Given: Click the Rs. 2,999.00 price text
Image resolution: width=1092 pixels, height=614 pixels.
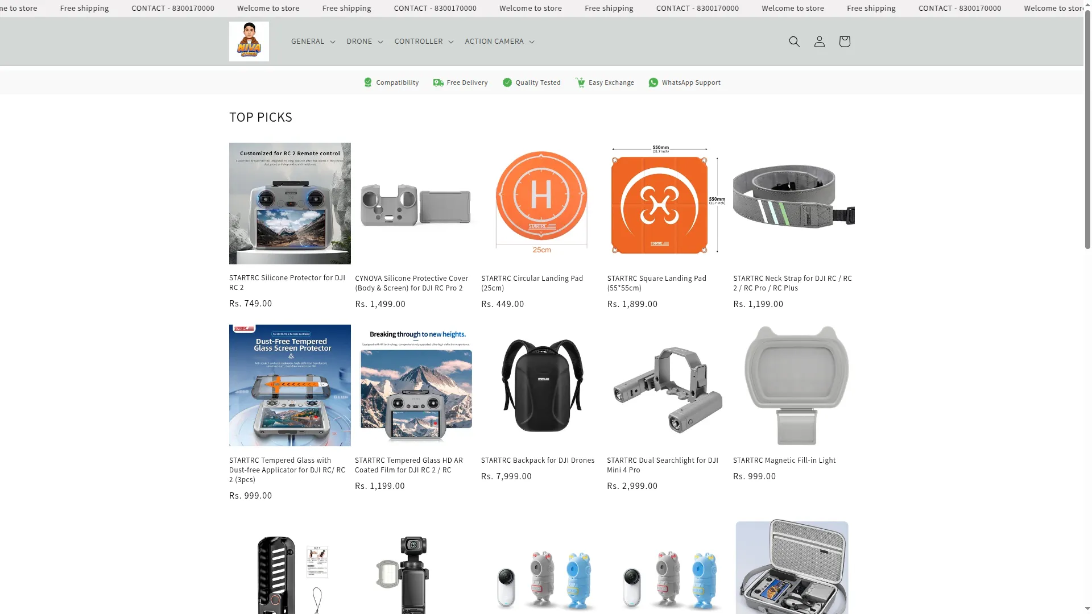Looking at the screenshot, I should click(x=632, y=486).
